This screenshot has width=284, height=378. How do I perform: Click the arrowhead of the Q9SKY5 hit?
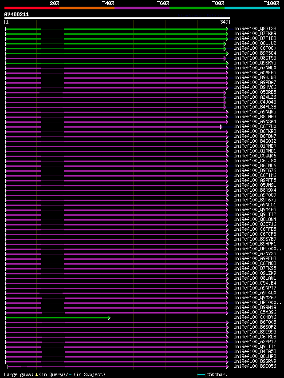pos(227,63)
